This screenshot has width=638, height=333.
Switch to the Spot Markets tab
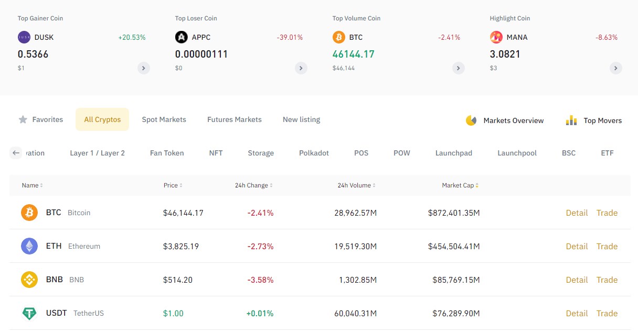pyautogui.click(x=164, y=119)
